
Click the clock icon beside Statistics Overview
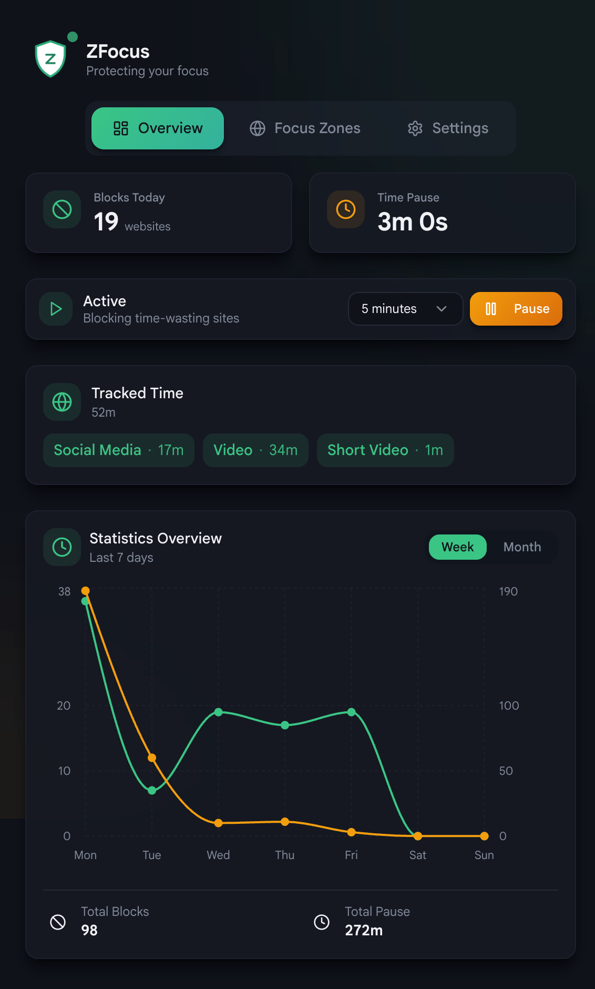point(61,547)
